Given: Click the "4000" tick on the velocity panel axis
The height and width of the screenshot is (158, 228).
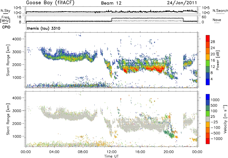Looking at the screenshot, I should [17, 98].
